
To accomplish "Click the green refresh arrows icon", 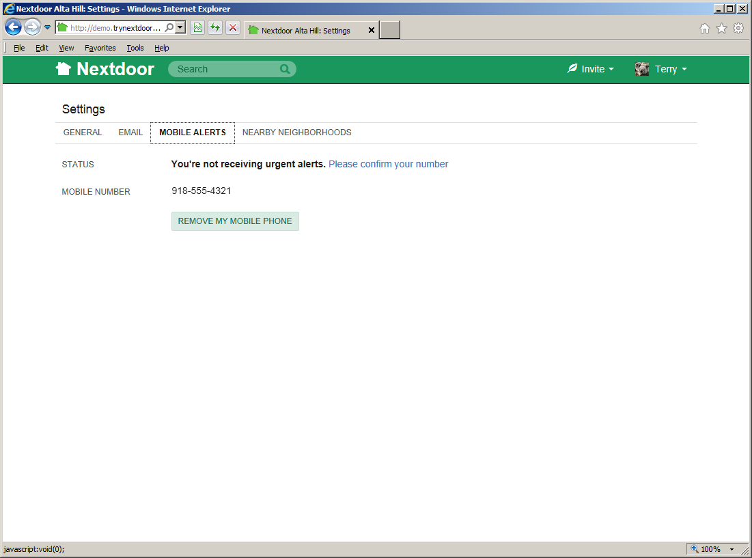I will click(215, 28).
